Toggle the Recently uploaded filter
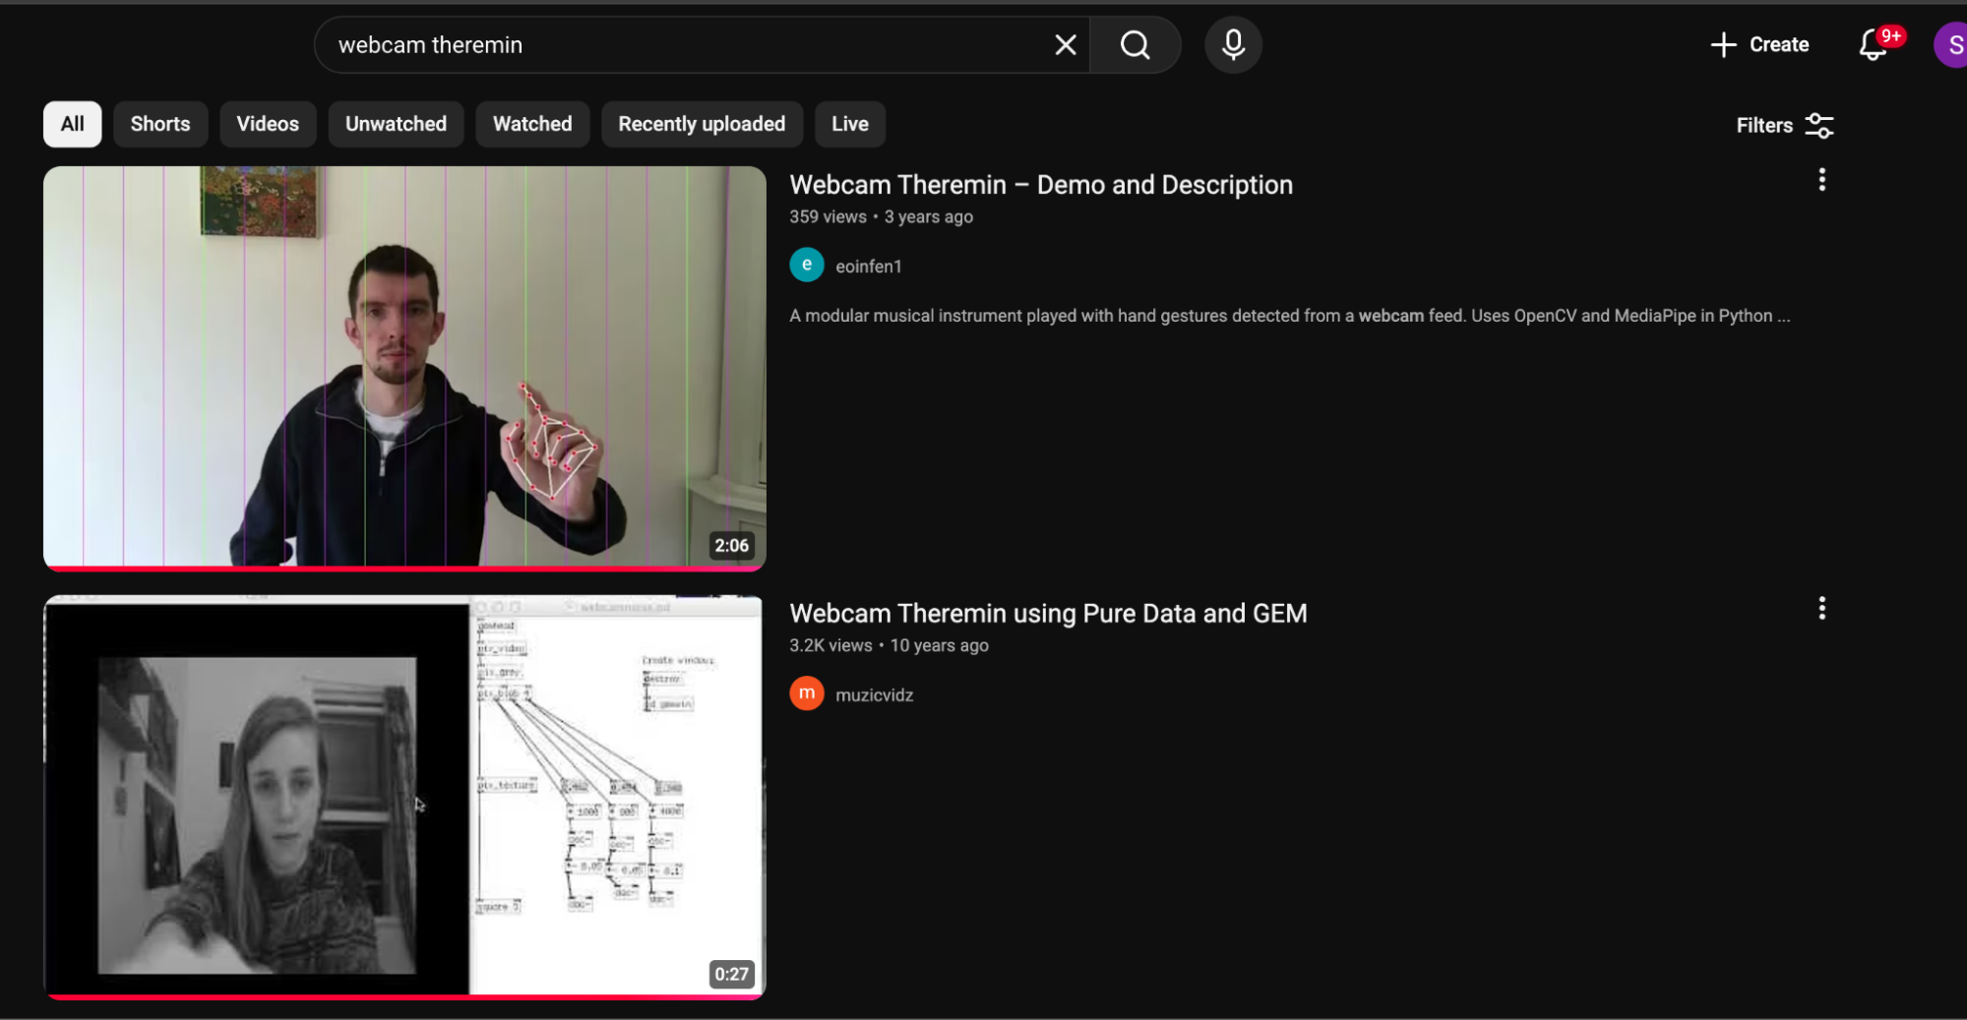Viewport: 1967px width, 1020px height. pos(702,124)
